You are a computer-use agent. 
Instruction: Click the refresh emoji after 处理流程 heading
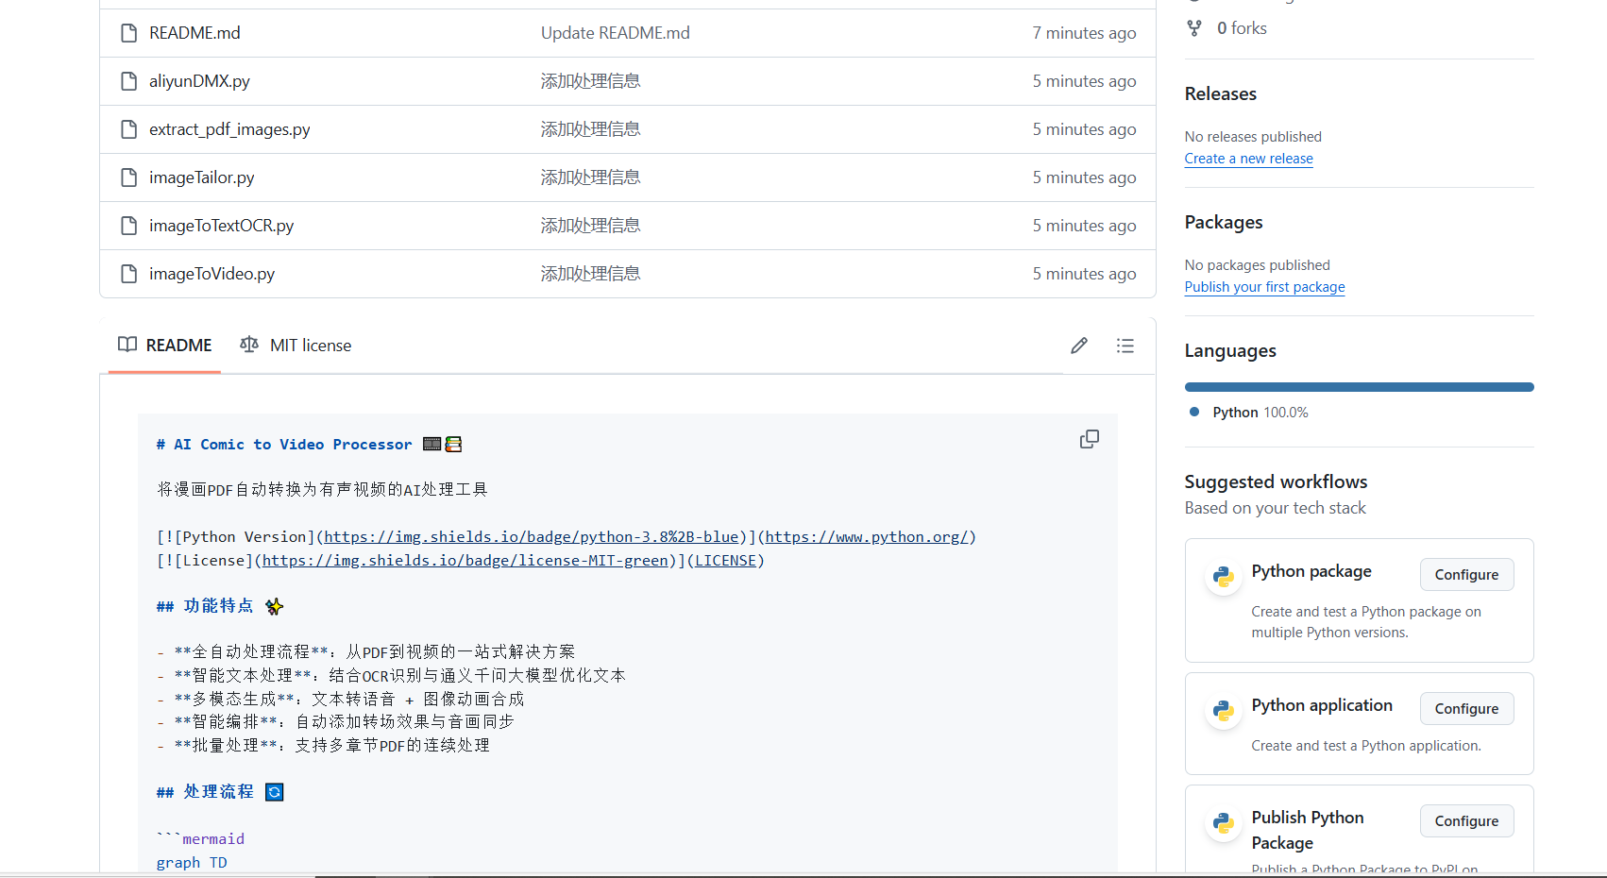(x=275, y=792)
